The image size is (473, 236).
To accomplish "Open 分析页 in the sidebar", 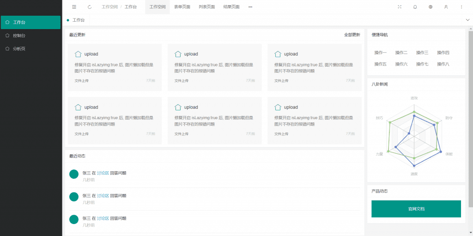I will pyautogui.click(x=31, y=48).
